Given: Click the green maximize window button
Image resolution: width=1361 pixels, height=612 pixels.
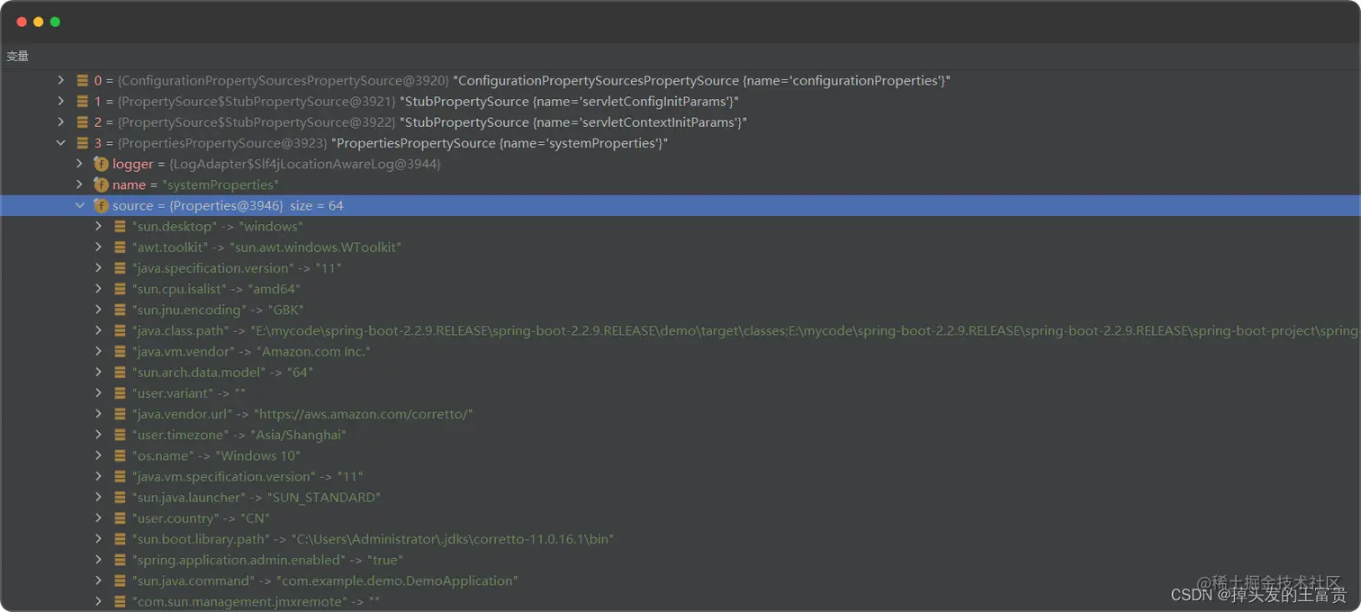Looking at the screenshot, I should pos(55,22).
